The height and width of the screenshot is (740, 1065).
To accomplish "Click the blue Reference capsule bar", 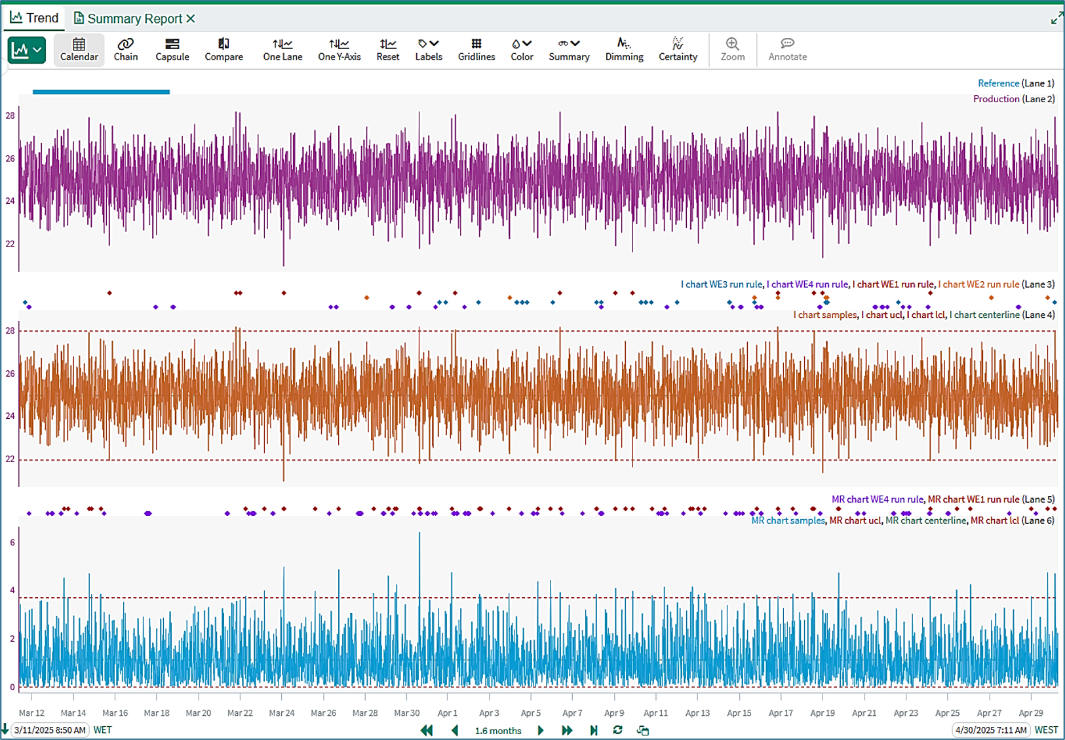I will [101, 92].
